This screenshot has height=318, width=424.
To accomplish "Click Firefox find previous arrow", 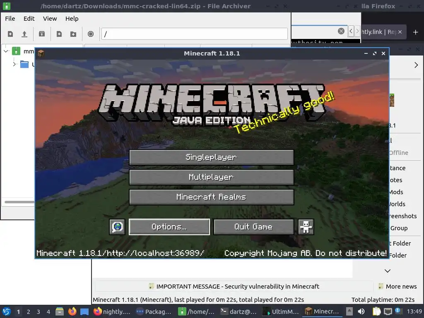I will pos(351,31).
